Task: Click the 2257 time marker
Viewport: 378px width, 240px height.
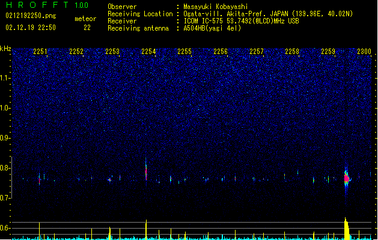Action: (x=257, y=52)
